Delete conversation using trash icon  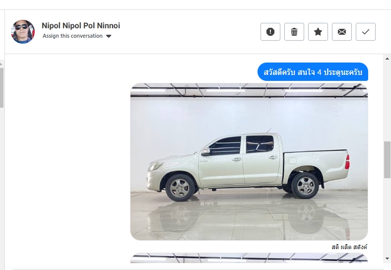click(x=294, y=32)
